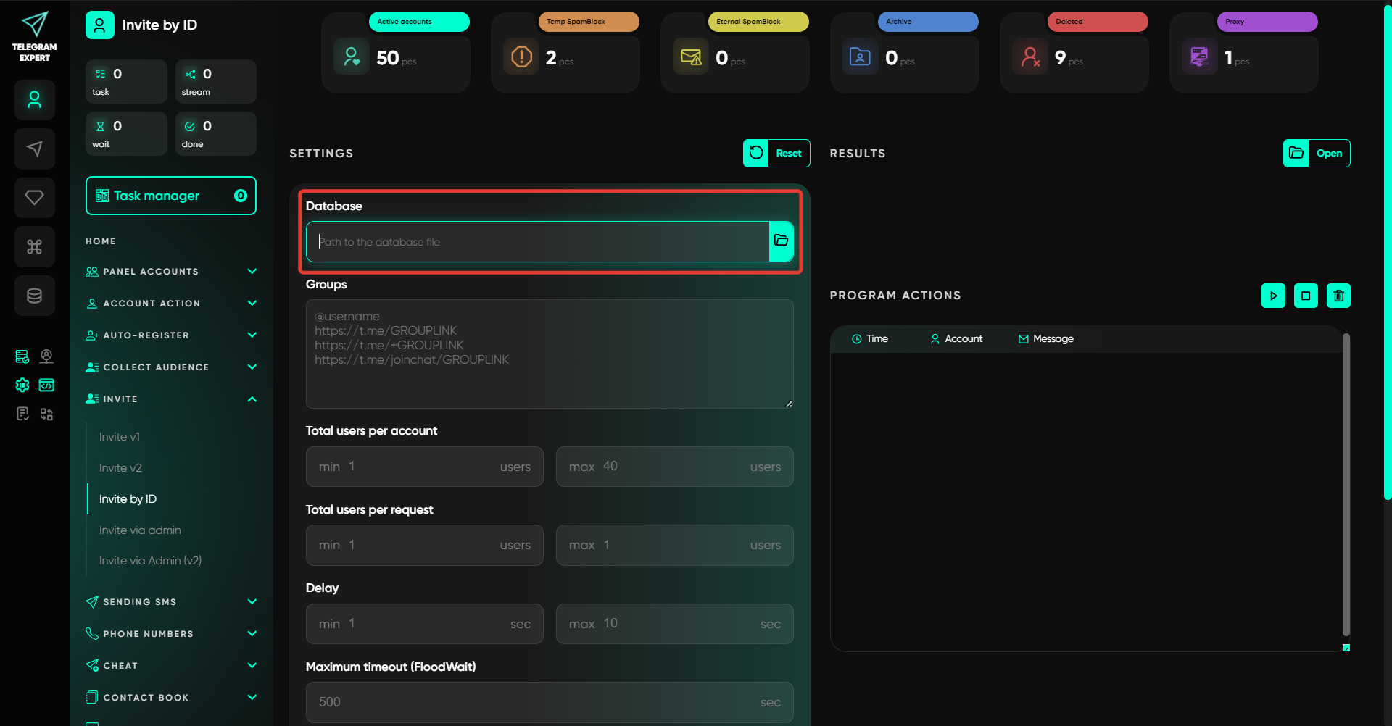Click the user profile sidebar icon
Image resolution: width=1392 pixels, height=726 pixels.
click(34, 100)
